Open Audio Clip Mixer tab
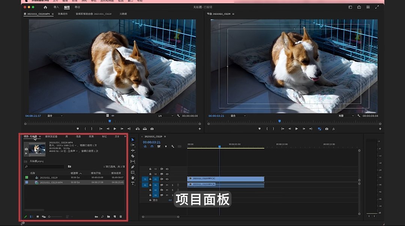 coord(93,14)
